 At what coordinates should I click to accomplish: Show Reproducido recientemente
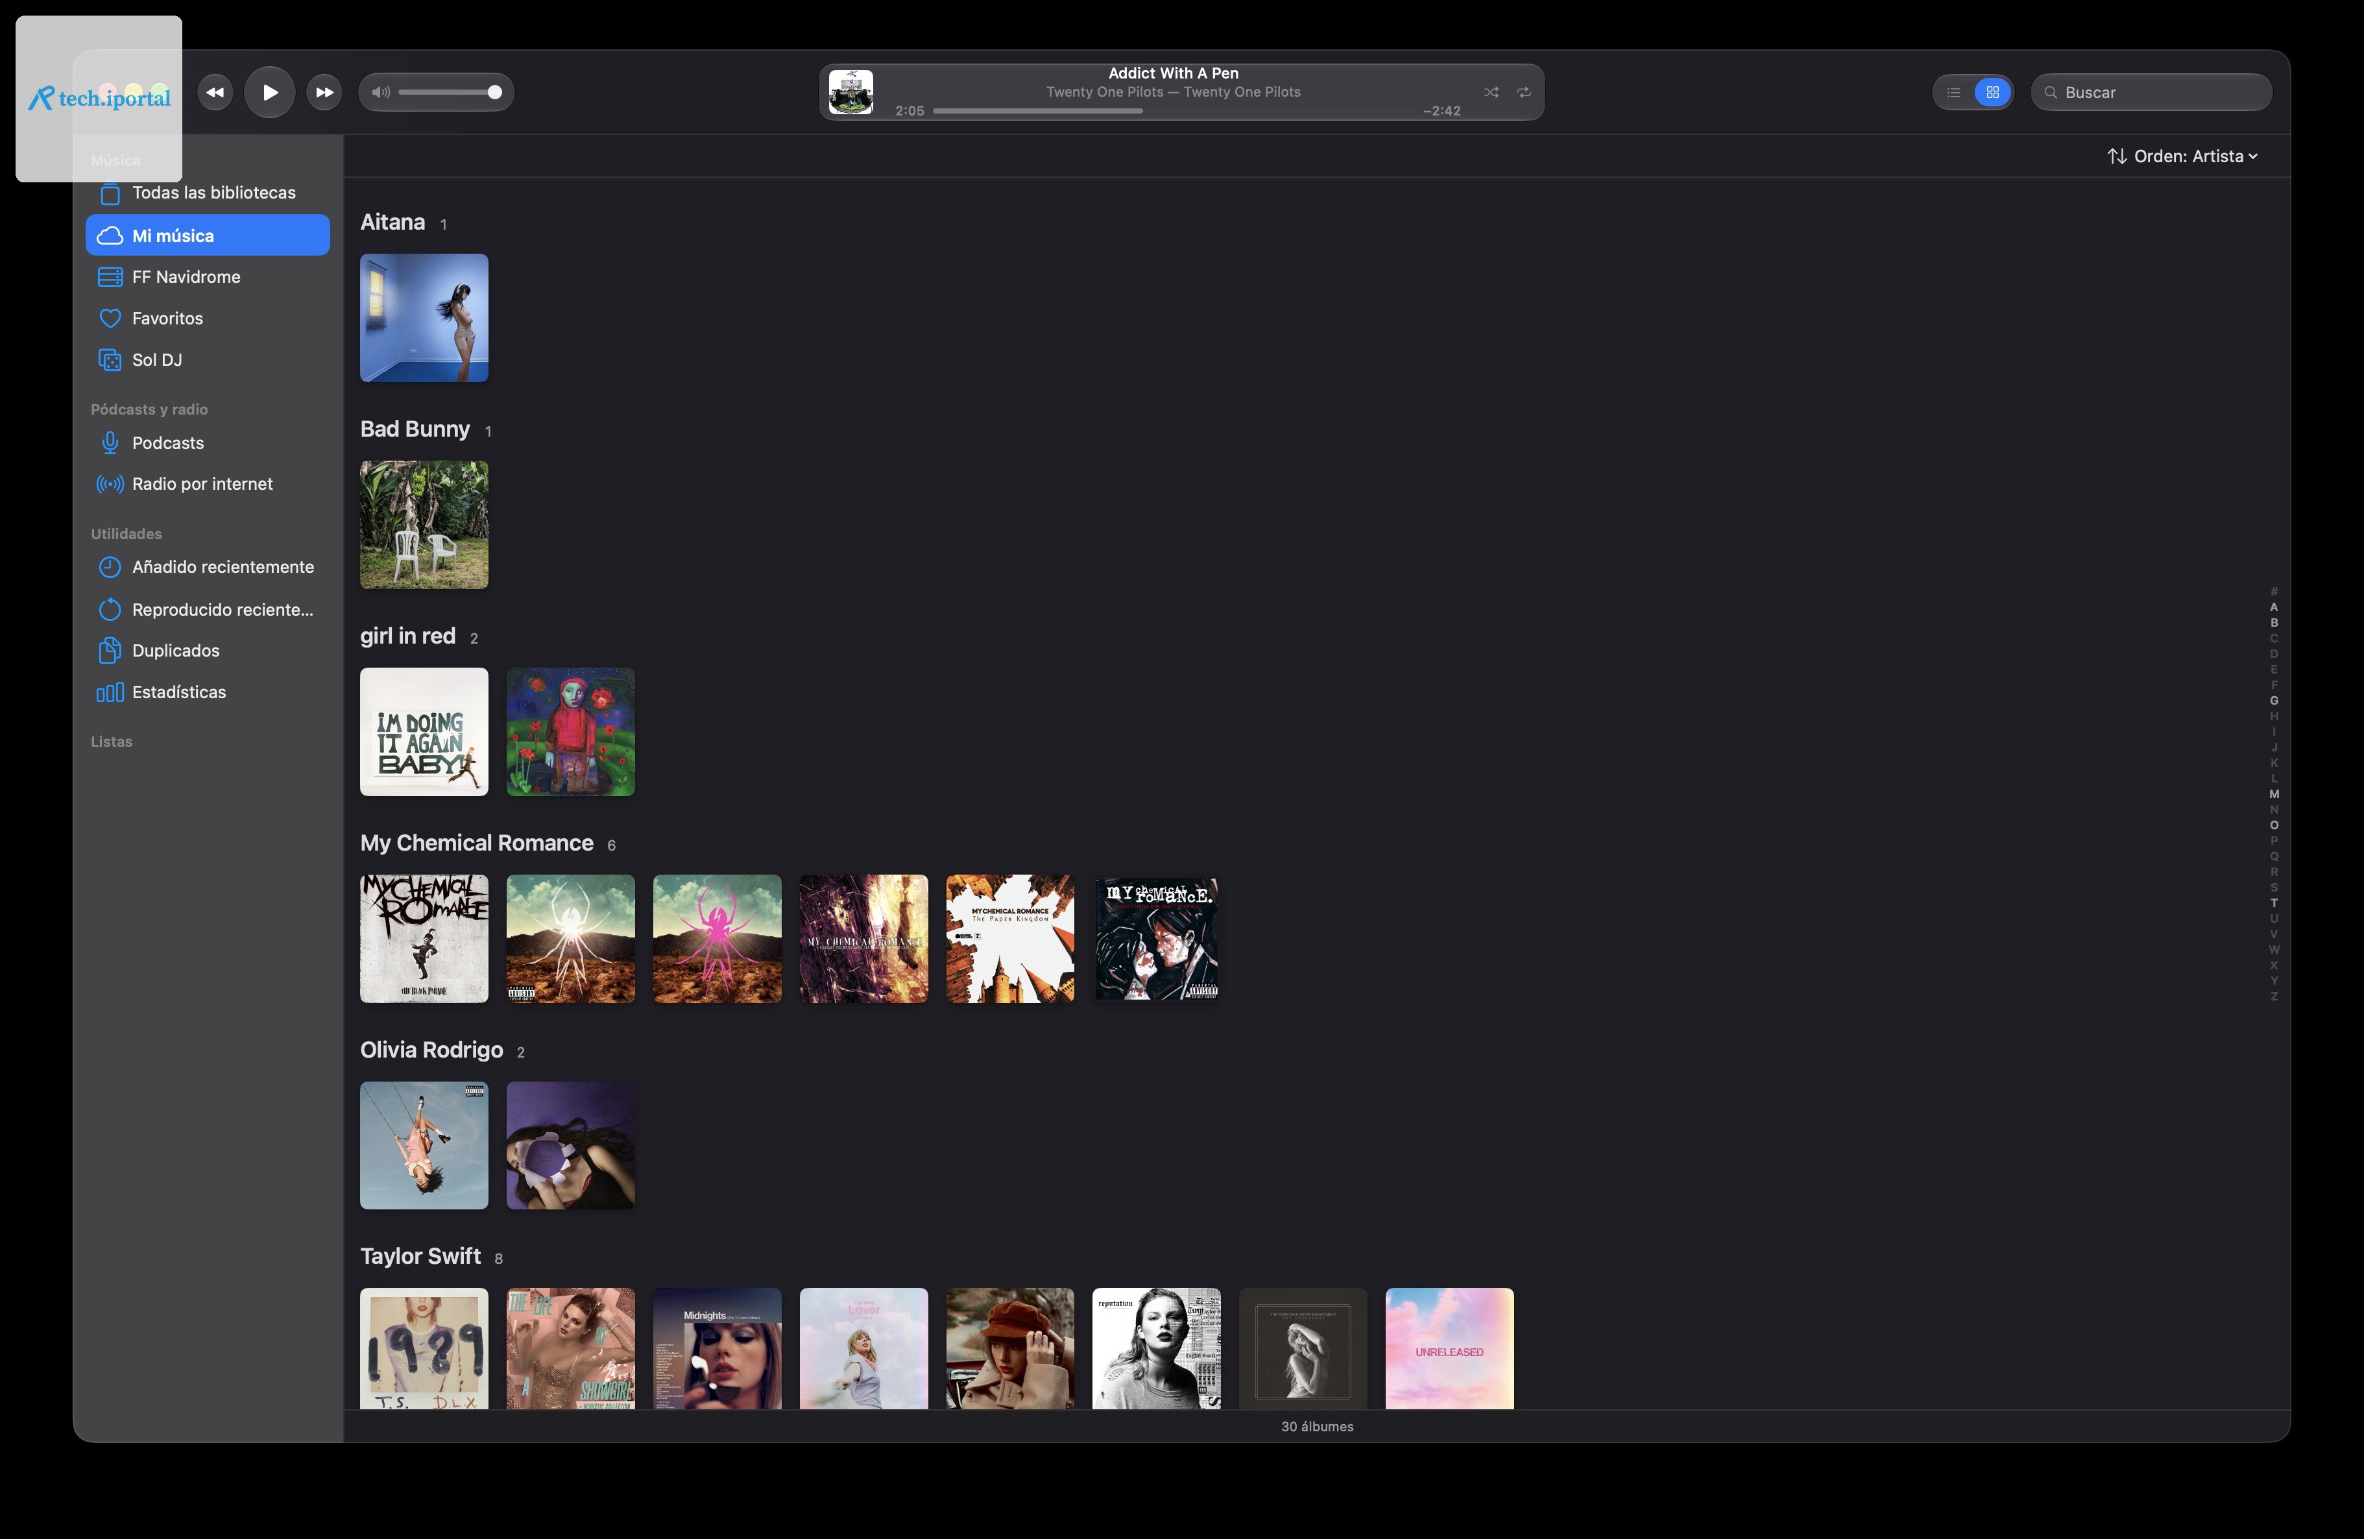(x=208, y=609)
